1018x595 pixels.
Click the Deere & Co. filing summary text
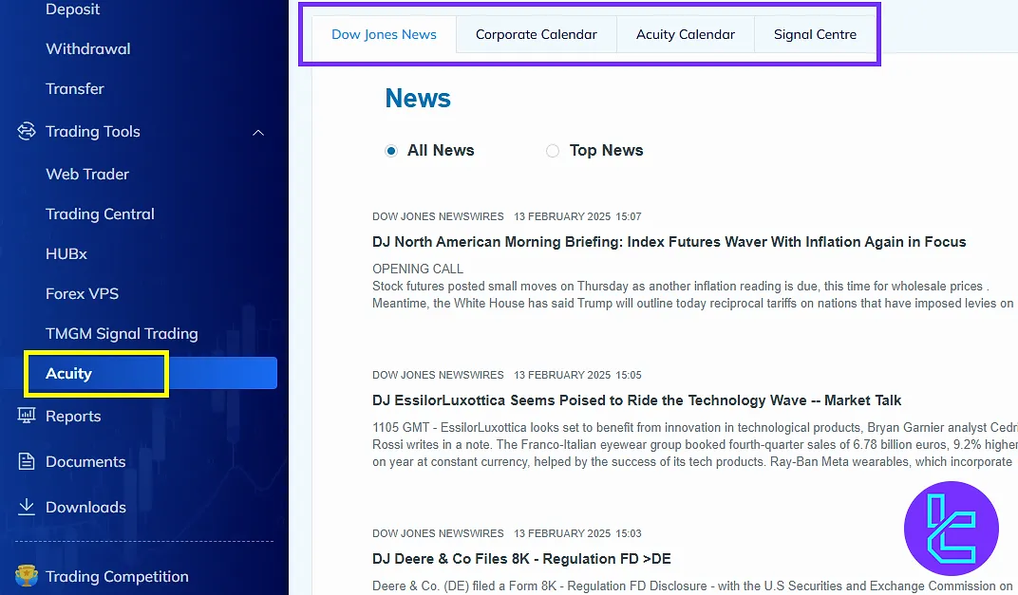692,586
